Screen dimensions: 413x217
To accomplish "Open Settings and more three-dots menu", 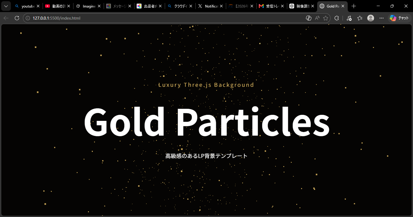I will point(382,18).
